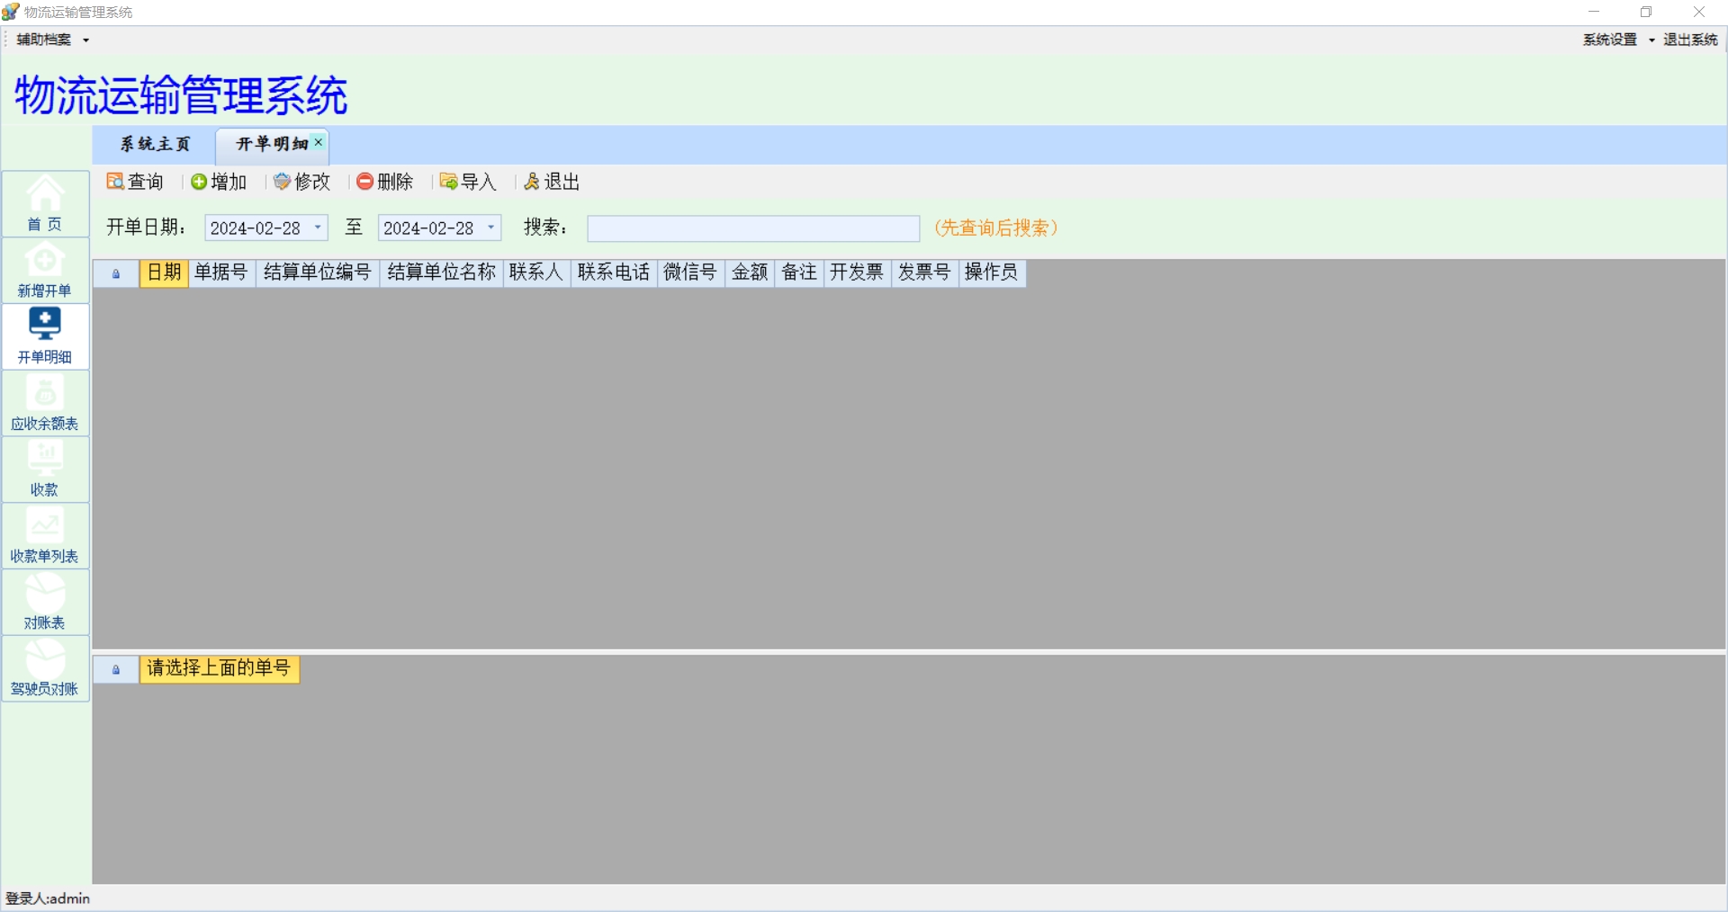Click the 备注 column header

pyautogui.click(x=799, y=273)
